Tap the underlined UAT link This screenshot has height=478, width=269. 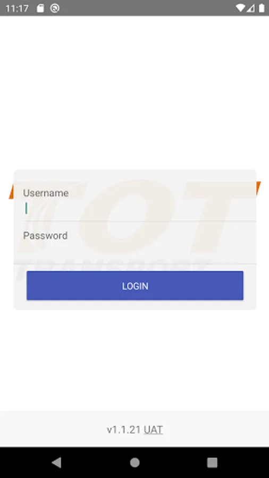tap(153, 430)
